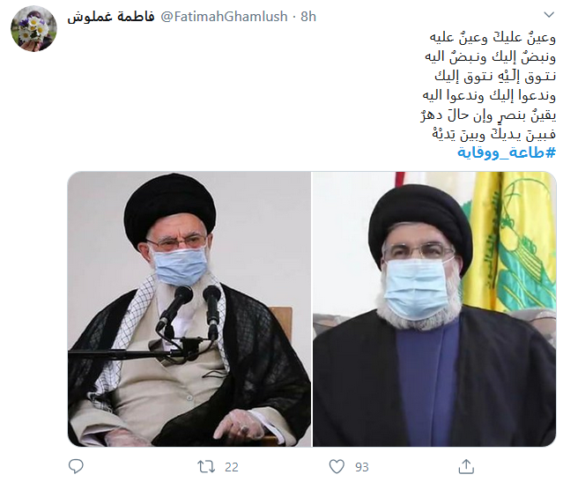The height and width of the screenshot is (482, 563).
Task: Open the hashtag #طاعة_ووقاية
Action: pyautogui.click(x=507, y=152)
